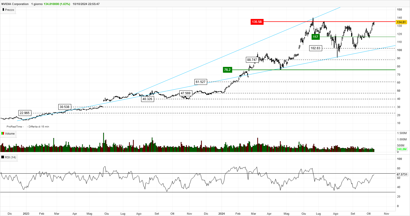410x216 pixels.
Task: Click the black Prezzo color square
Action: [x=3, y=9]
